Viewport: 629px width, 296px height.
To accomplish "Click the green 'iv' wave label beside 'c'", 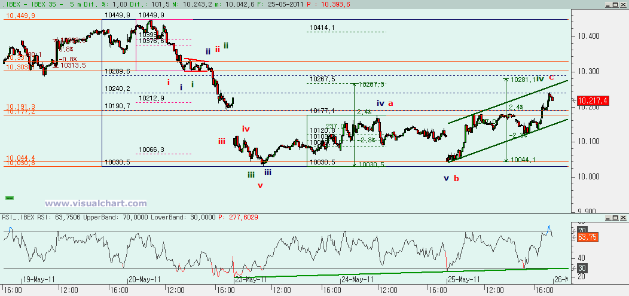I will pos(541,78).
